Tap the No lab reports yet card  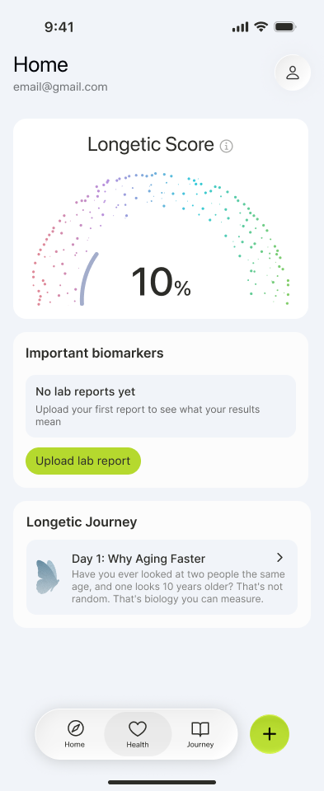pos(161,406)
